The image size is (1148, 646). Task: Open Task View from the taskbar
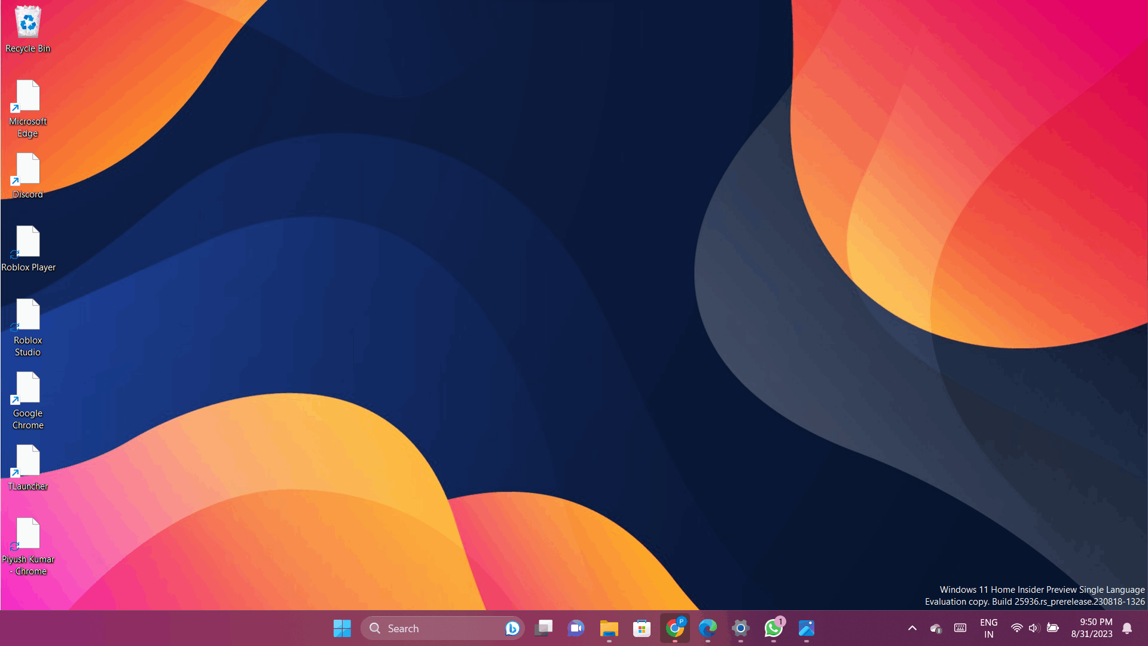(x=544, y=628)
